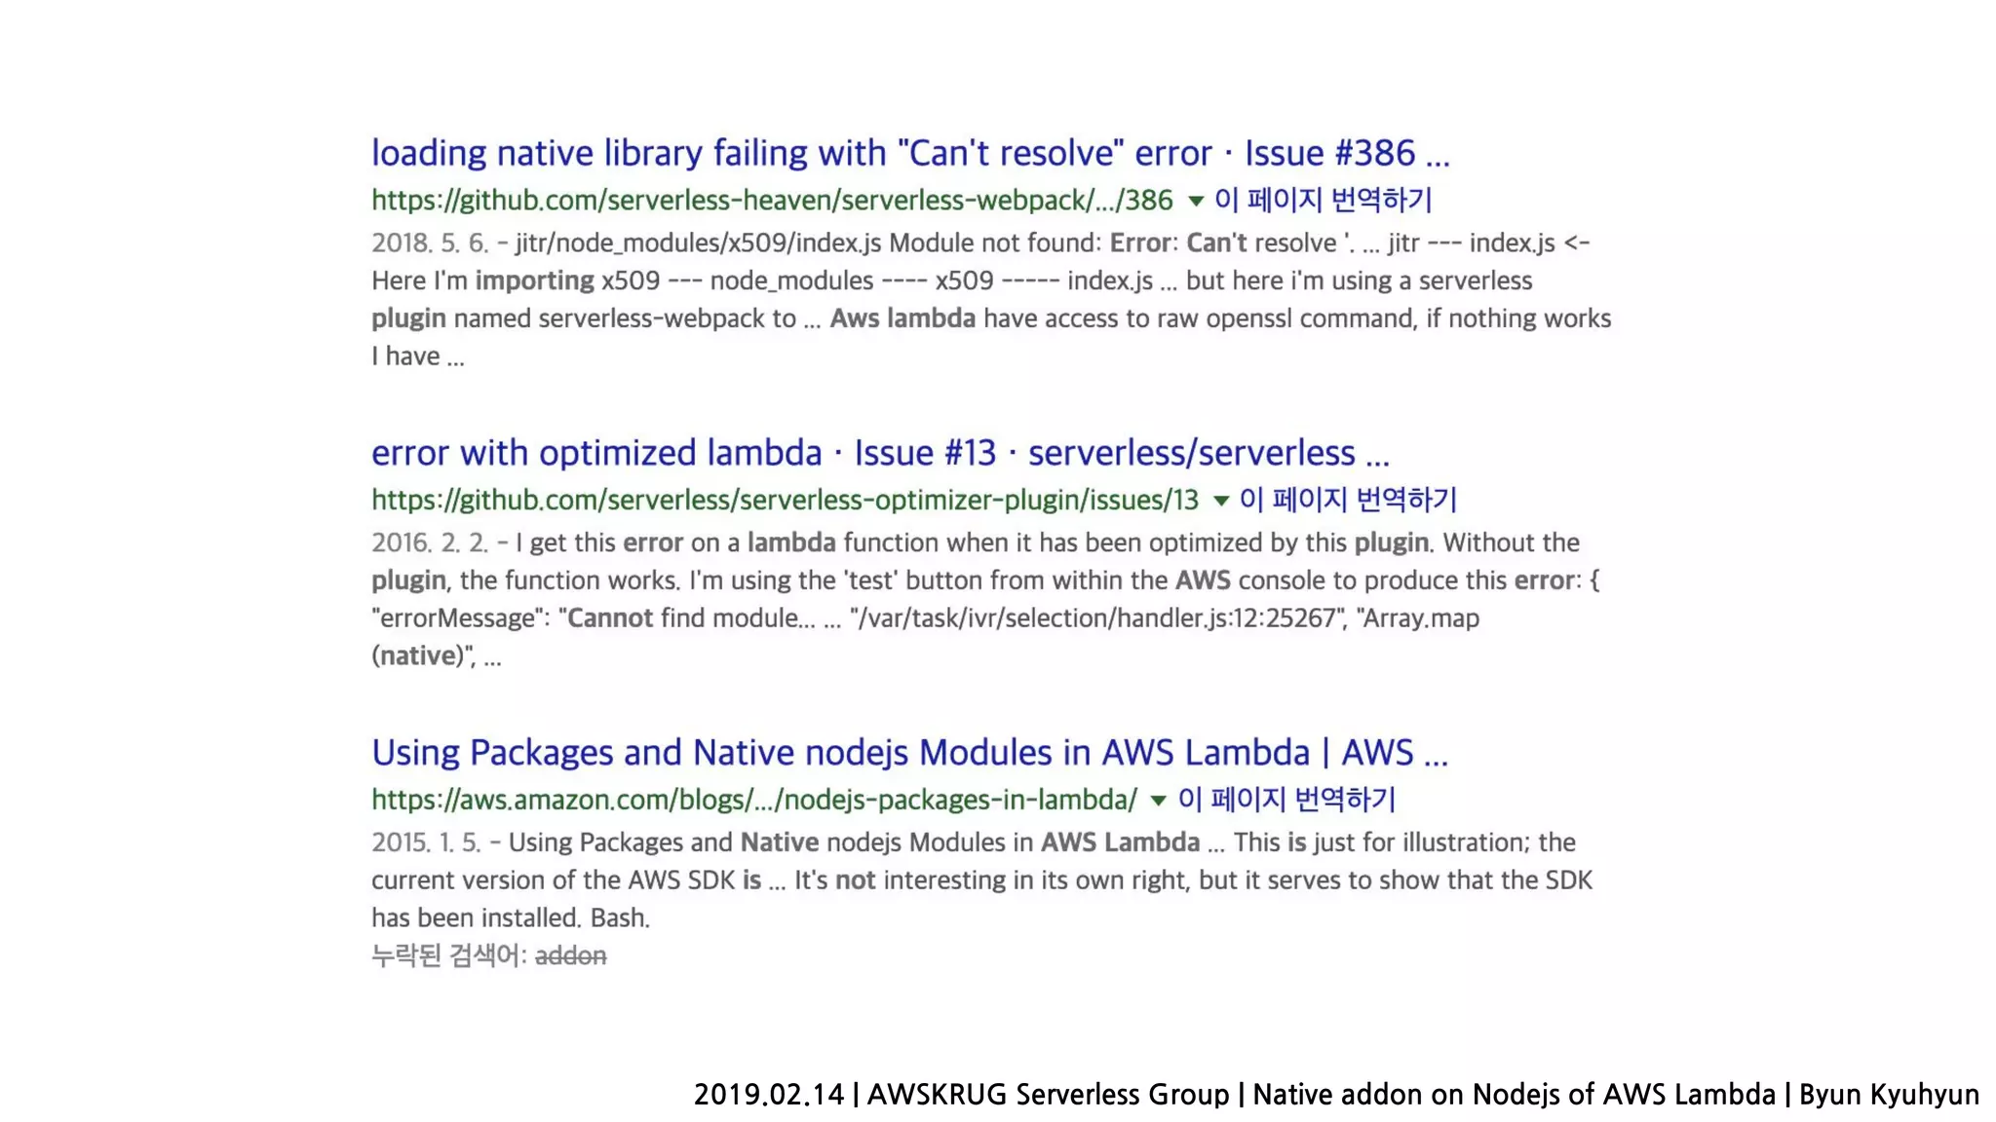1996x1122 pixels.
Task: Click the '2015. 1. 5.' date in the third snippet
Action: pos(426,842)
